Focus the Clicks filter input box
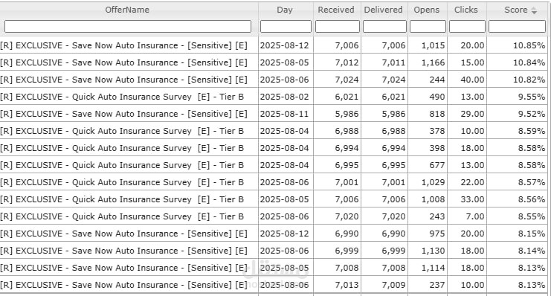This screenshot has height=296, width=551. (x=467, y=26)
